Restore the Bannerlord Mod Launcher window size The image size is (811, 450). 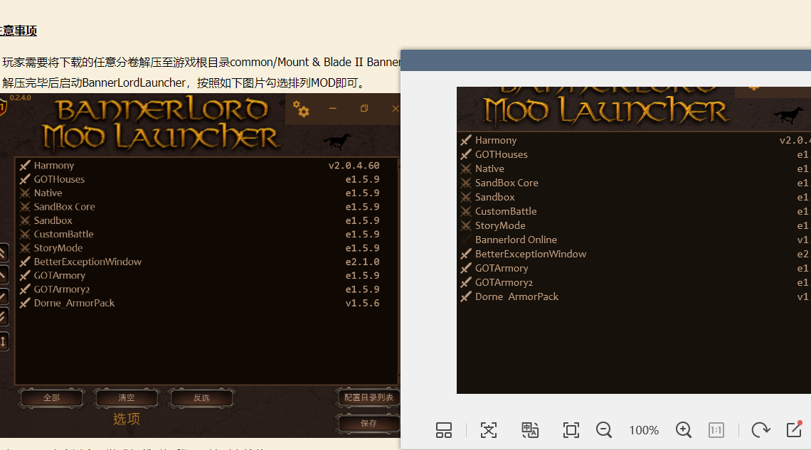point(364,109)
